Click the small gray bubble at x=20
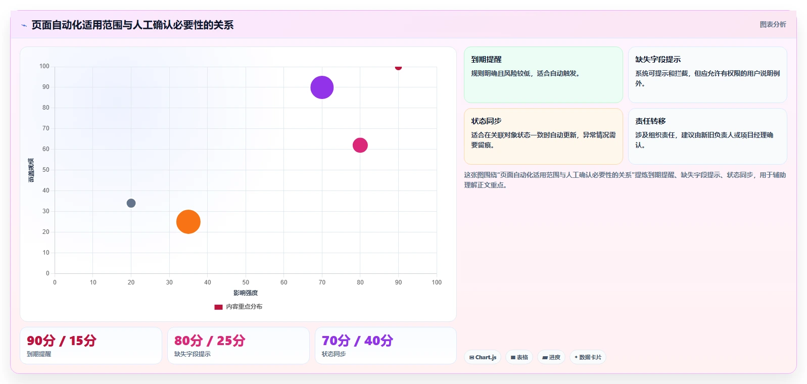 (x=131, y=203)
